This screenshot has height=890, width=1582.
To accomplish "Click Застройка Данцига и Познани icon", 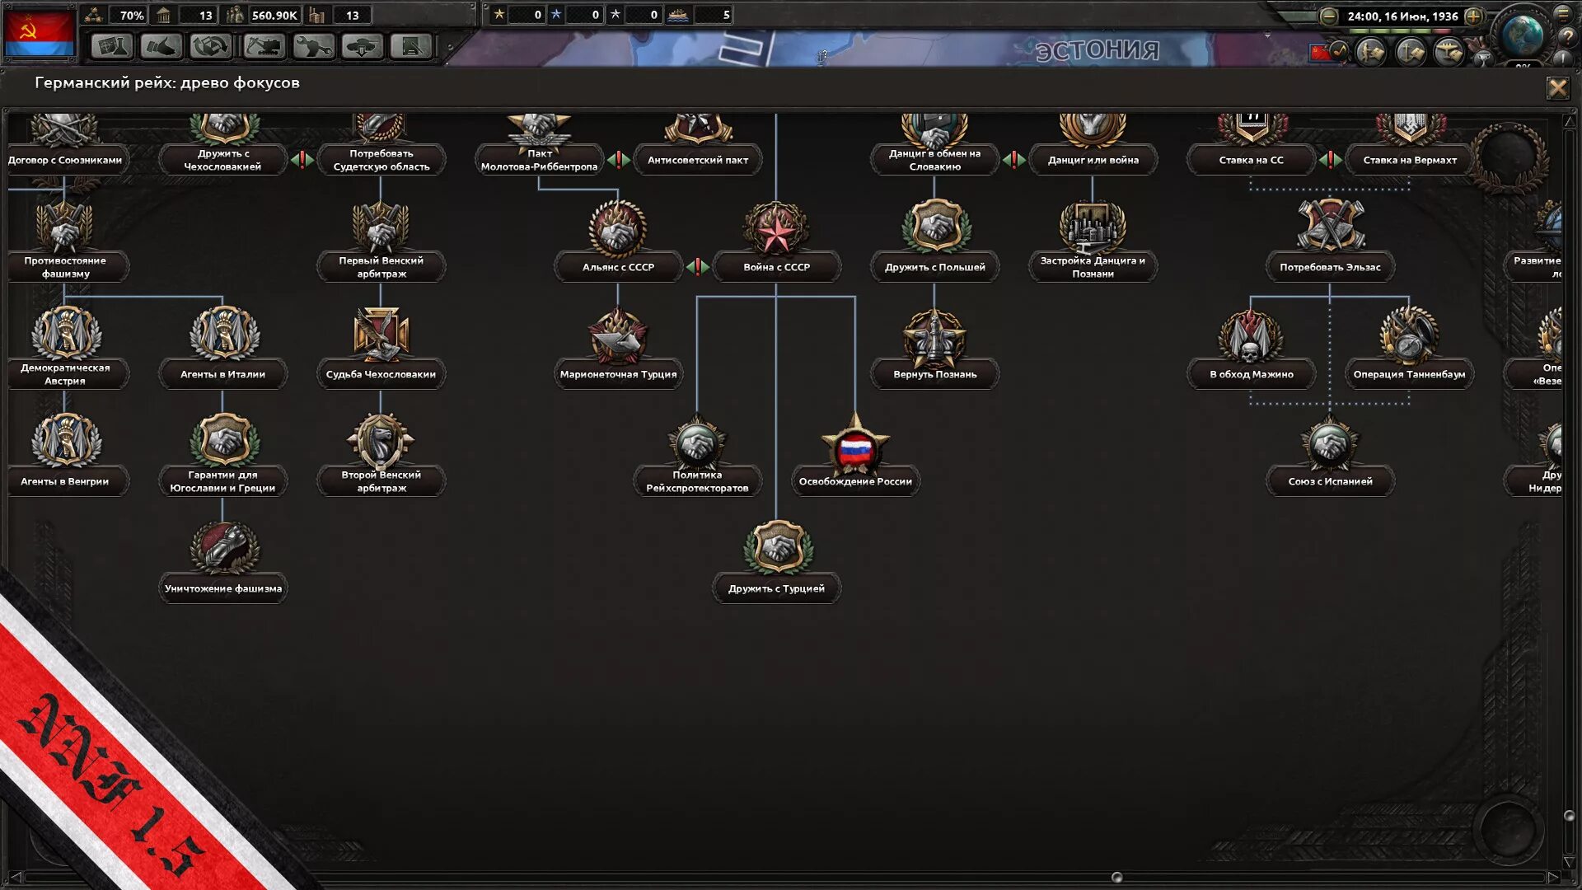I will coord(1093,226).
